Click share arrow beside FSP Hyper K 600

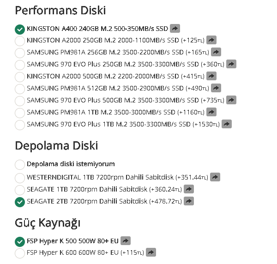151,252
